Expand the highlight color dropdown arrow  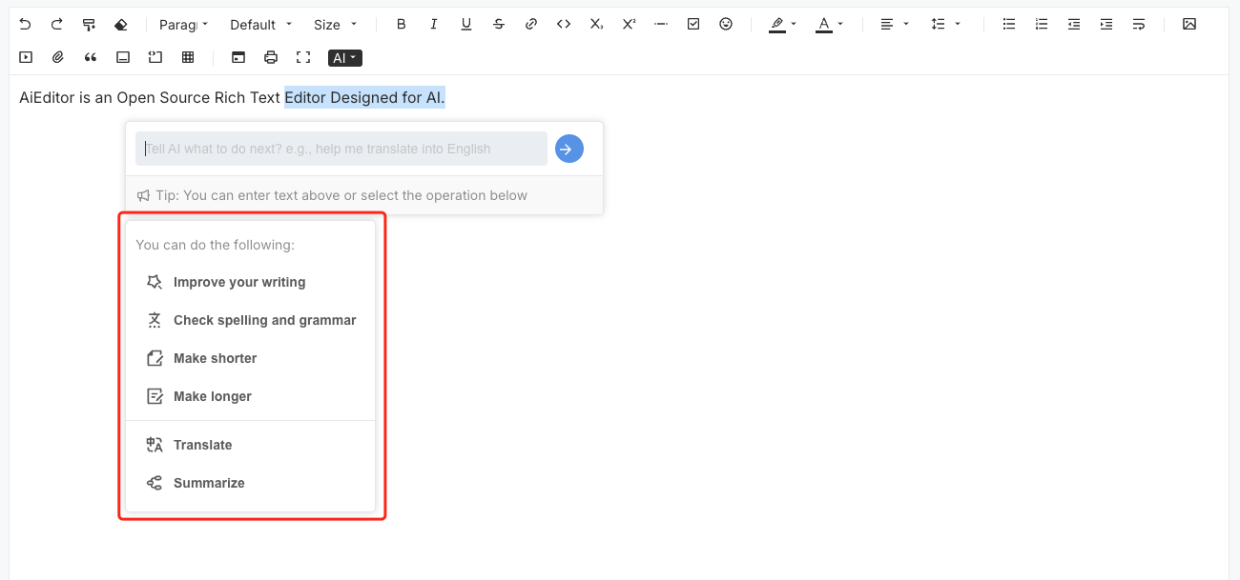(795, 24)
